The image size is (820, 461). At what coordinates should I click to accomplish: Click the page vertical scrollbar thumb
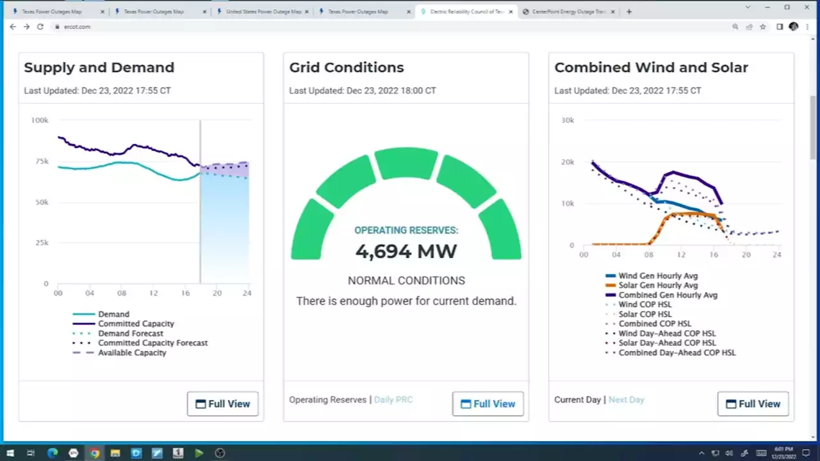pos(814,128)
